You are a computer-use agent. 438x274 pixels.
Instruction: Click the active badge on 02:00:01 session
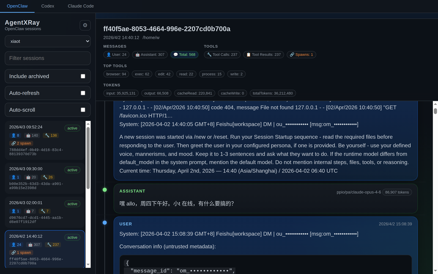[72, 204]
